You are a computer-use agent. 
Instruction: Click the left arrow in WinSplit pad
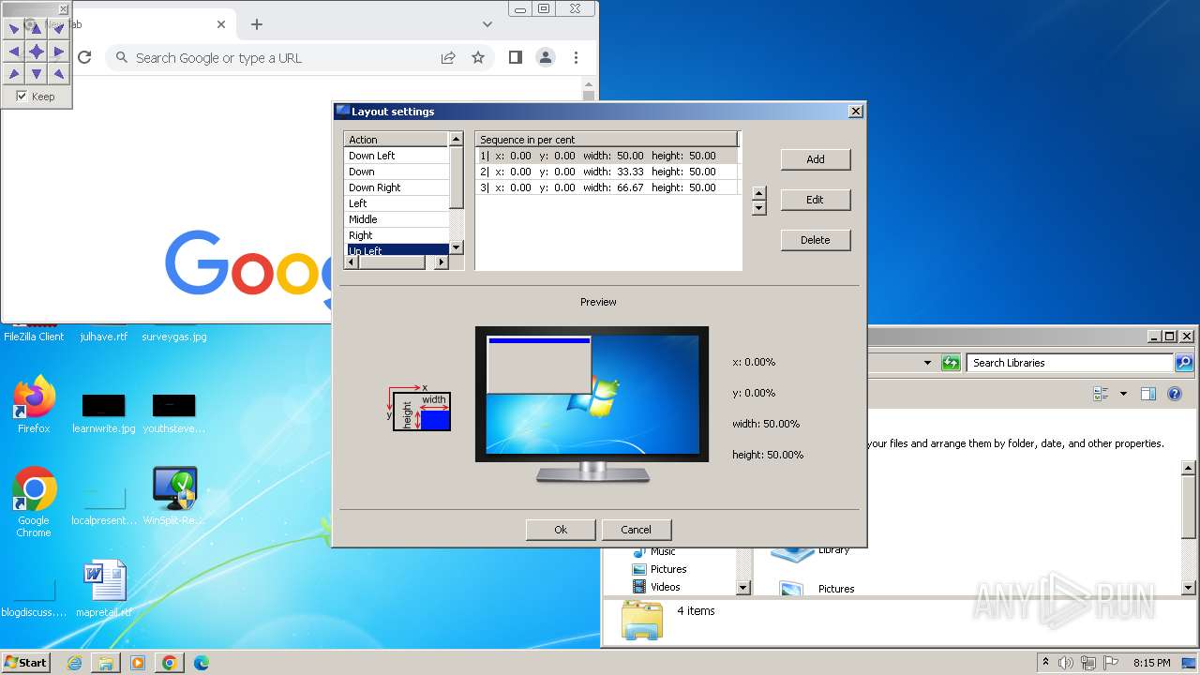pos(14,52)
